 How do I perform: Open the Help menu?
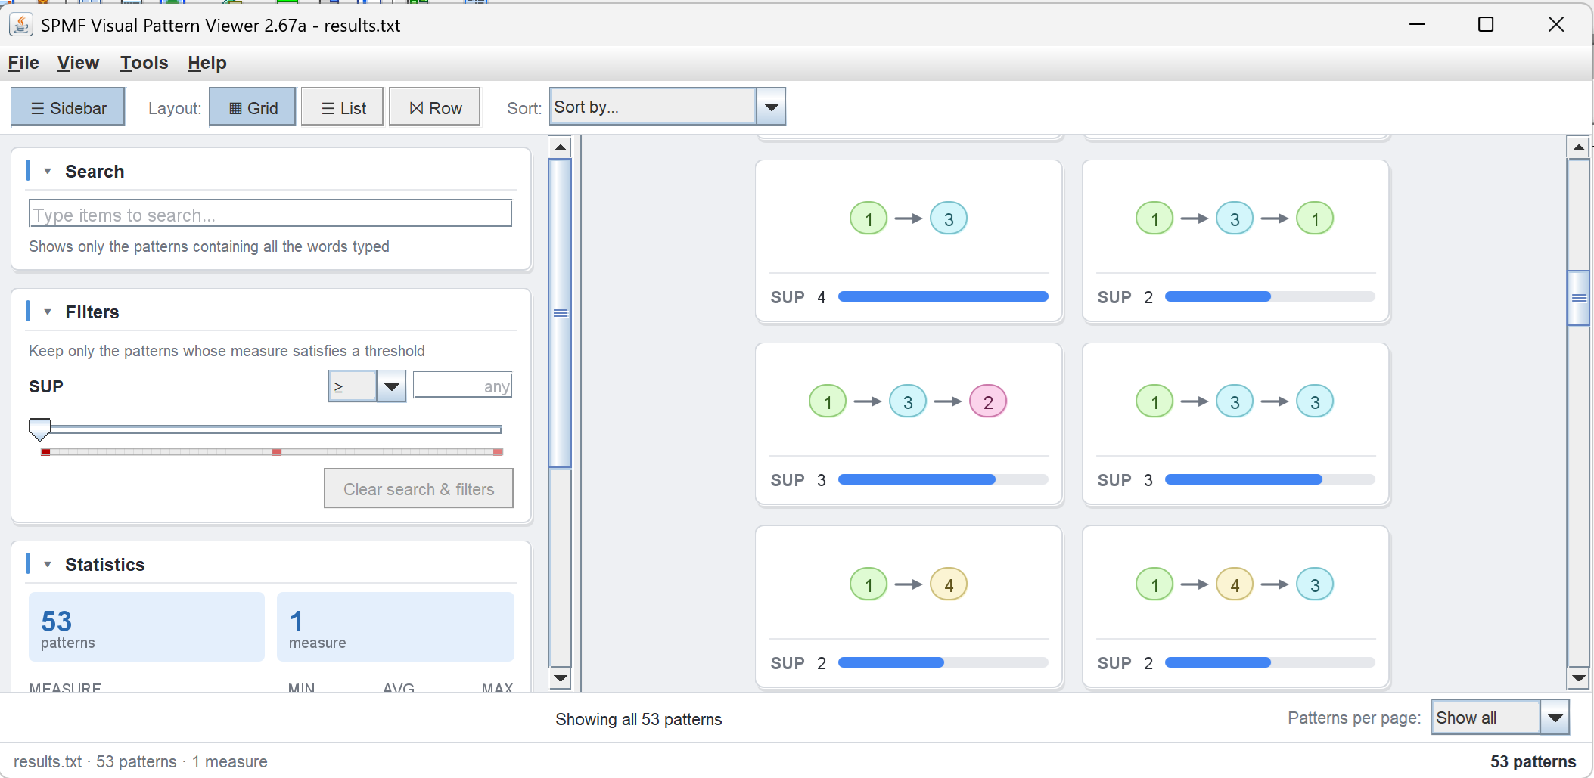[x=207, y=63]
